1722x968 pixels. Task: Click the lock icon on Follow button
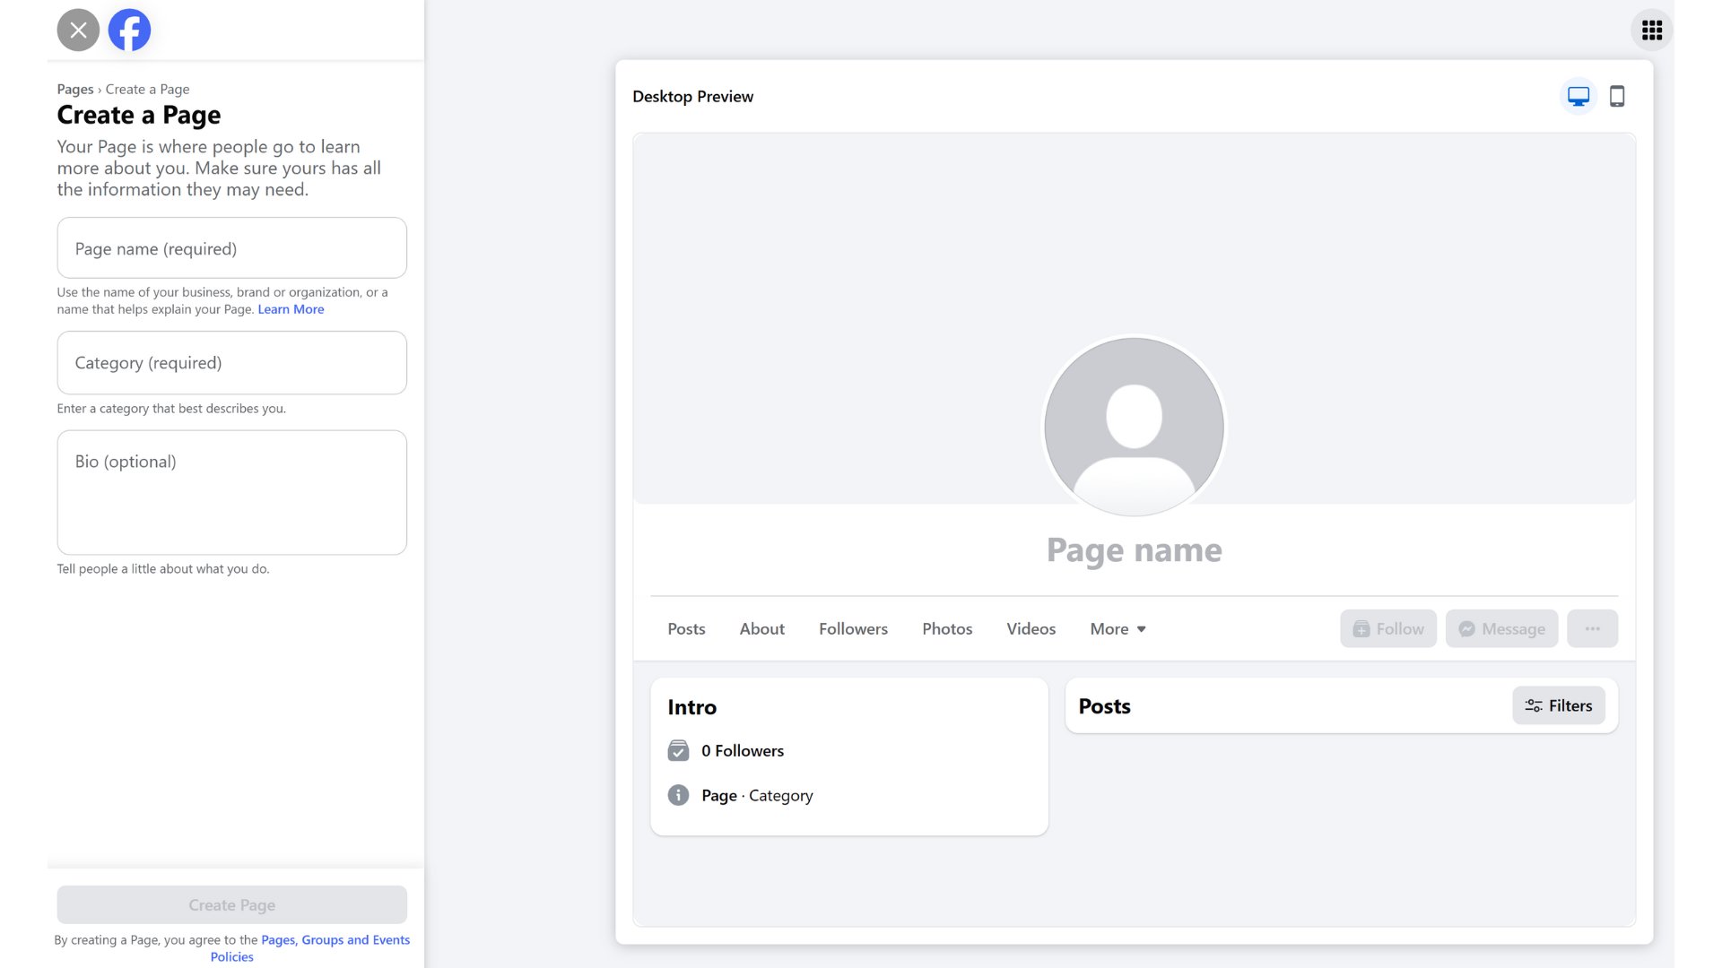click(x=1361, y=629)
